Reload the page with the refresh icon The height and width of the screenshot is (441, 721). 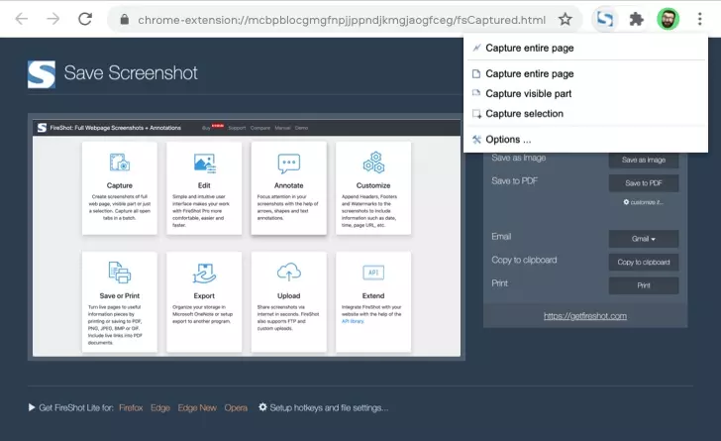click(x=85, y=19)
